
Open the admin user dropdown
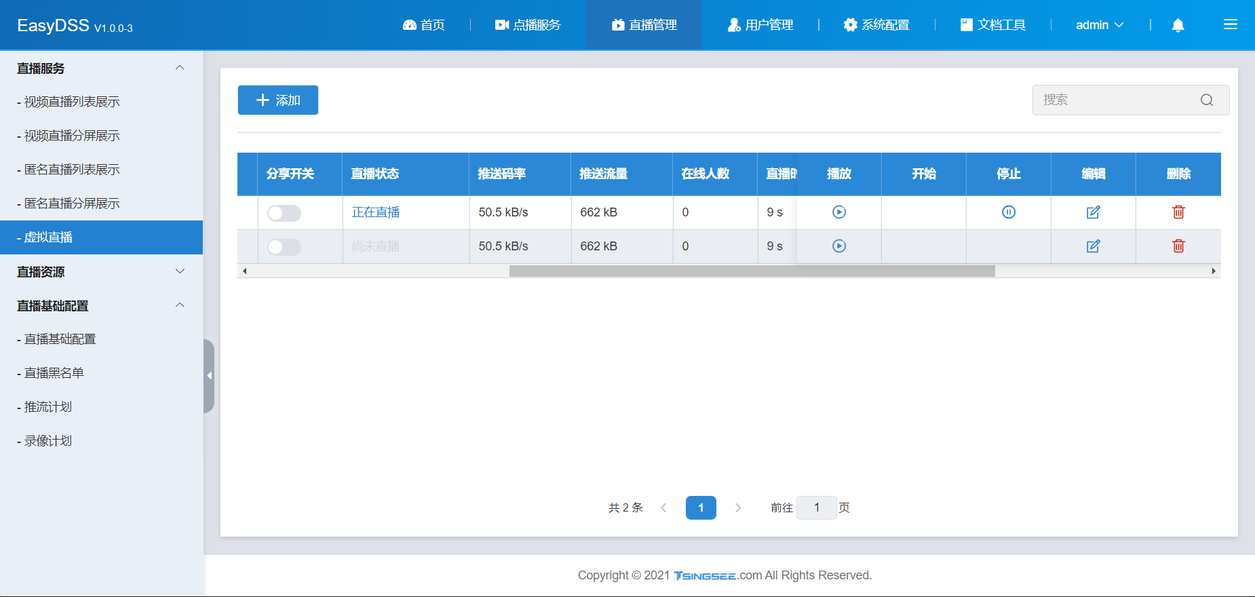pos(1100,25)
